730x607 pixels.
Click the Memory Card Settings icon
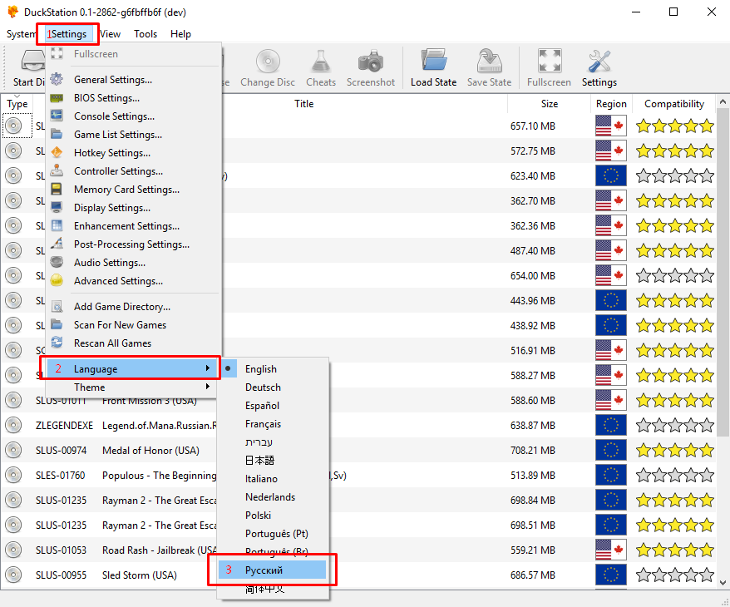(57, 189)
